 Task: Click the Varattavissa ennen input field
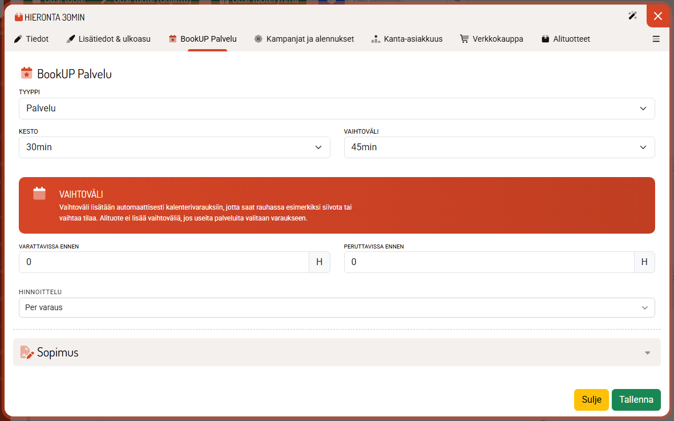tap(164, 262)
